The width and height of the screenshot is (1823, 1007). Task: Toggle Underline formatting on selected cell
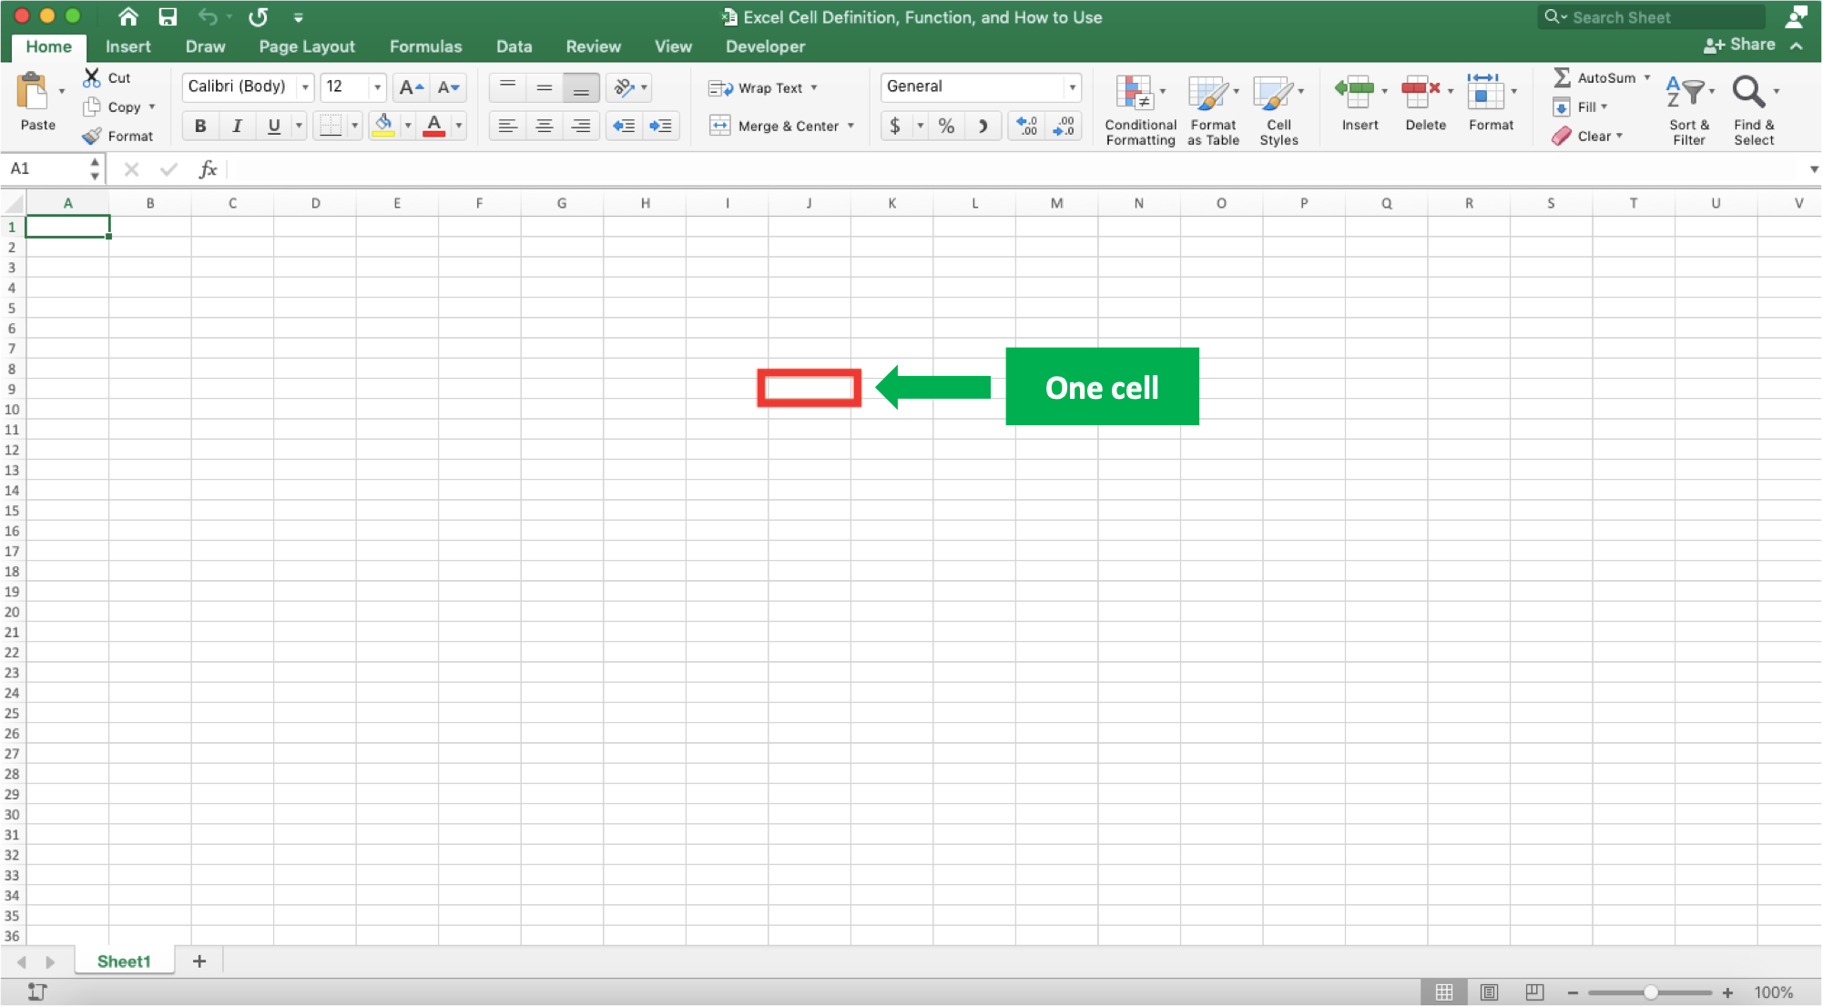point(271,126)
